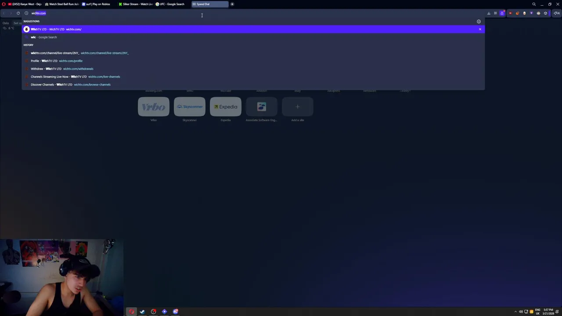562x316 pixels.
Task: Open the volume icon in system tray
Action: point(521,312)
